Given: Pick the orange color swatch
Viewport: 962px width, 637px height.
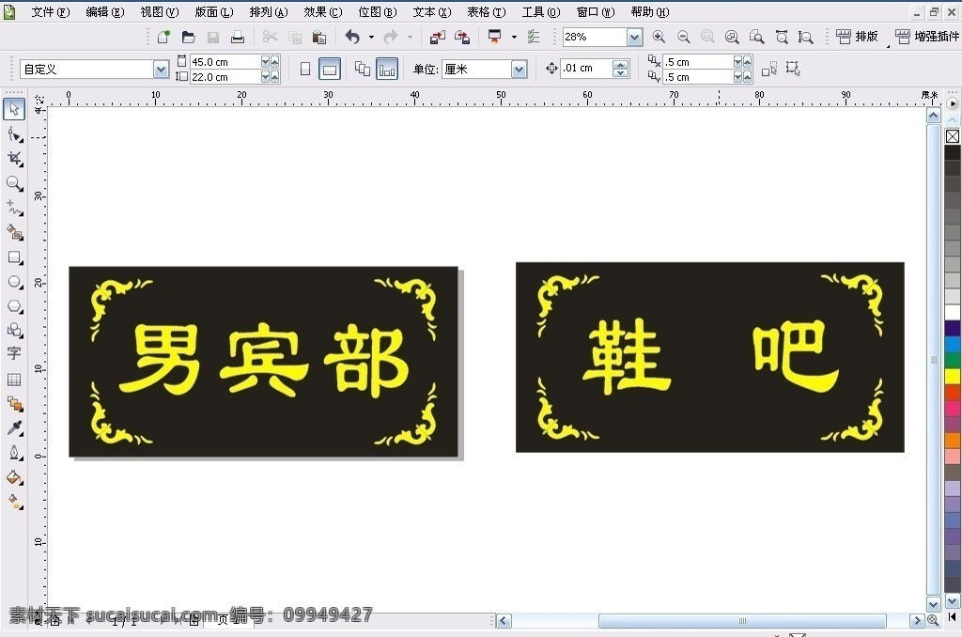Looking at the screenshot, I should (x=953, y=440).
